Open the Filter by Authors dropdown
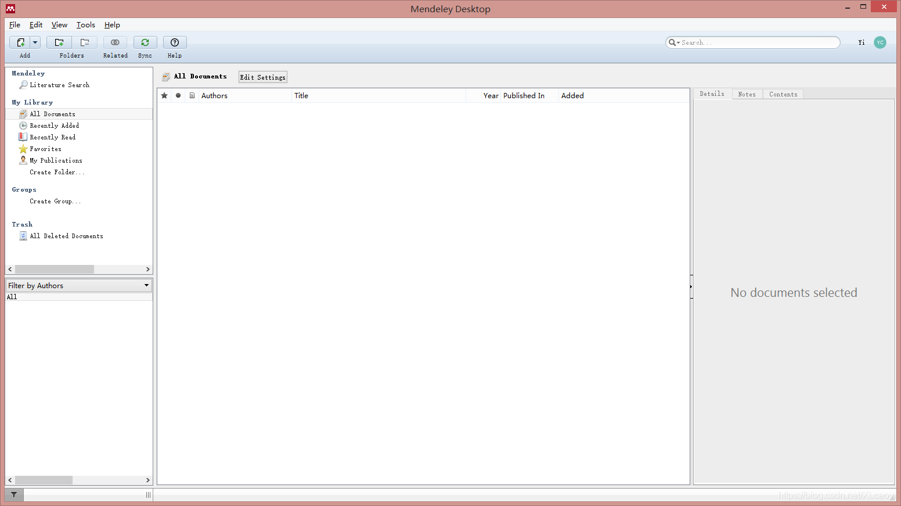Image resolution: width=901 pixels, height=506 pixels. (79, 285)
